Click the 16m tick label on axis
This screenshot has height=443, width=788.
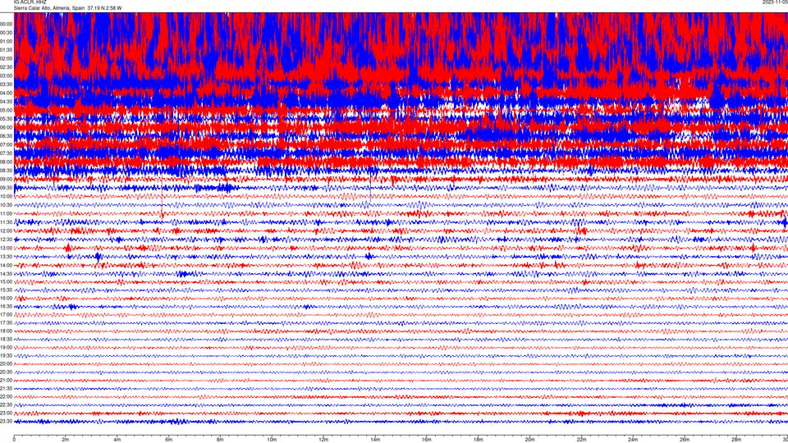(427, 440)
